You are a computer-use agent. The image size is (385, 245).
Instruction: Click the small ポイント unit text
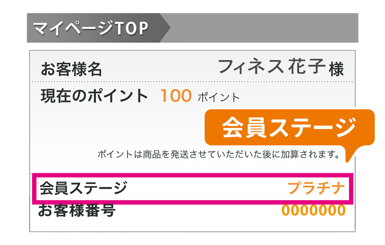pyautogui.click(x=218, y=97)
